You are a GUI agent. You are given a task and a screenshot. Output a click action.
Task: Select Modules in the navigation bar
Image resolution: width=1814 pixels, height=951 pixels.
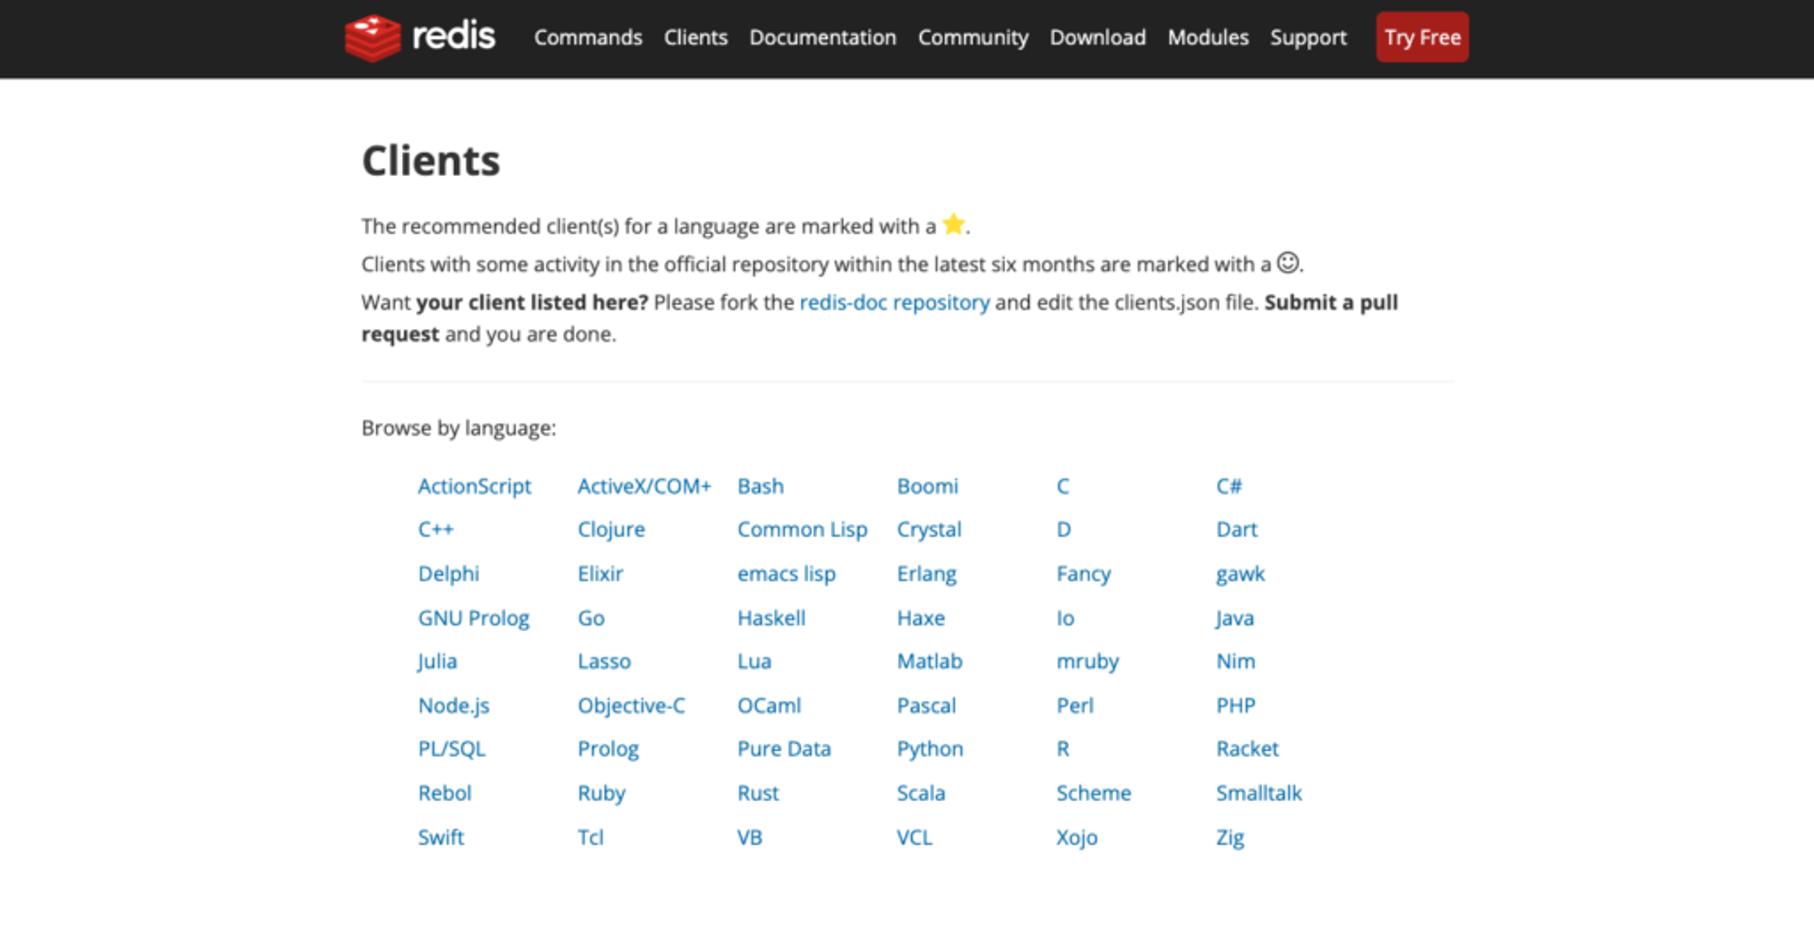[x=1208, y=37]
